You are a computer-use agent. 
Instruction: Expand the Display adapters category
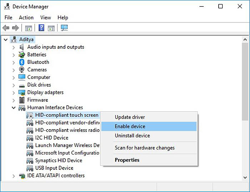[x=14, y=92]
